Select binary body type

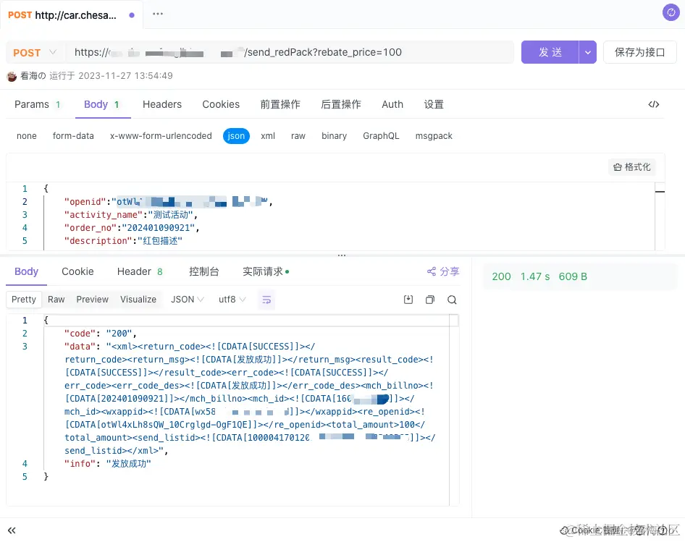[x=335, y=136]
